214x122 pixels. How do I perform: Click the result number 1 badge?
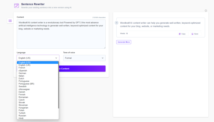click(x=116, y=23)
